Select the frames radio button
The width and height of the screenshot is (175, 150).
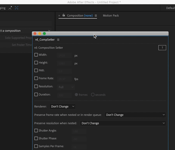tap(76, 95)
